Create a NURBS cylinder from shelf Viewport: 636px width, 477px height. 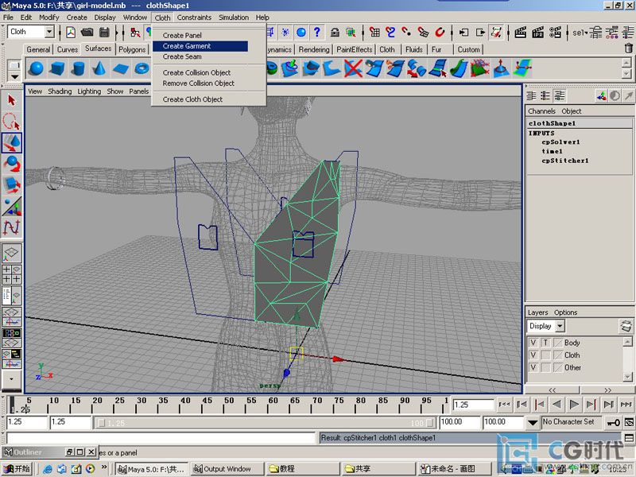pyautogui.click(x=79, y=68)
